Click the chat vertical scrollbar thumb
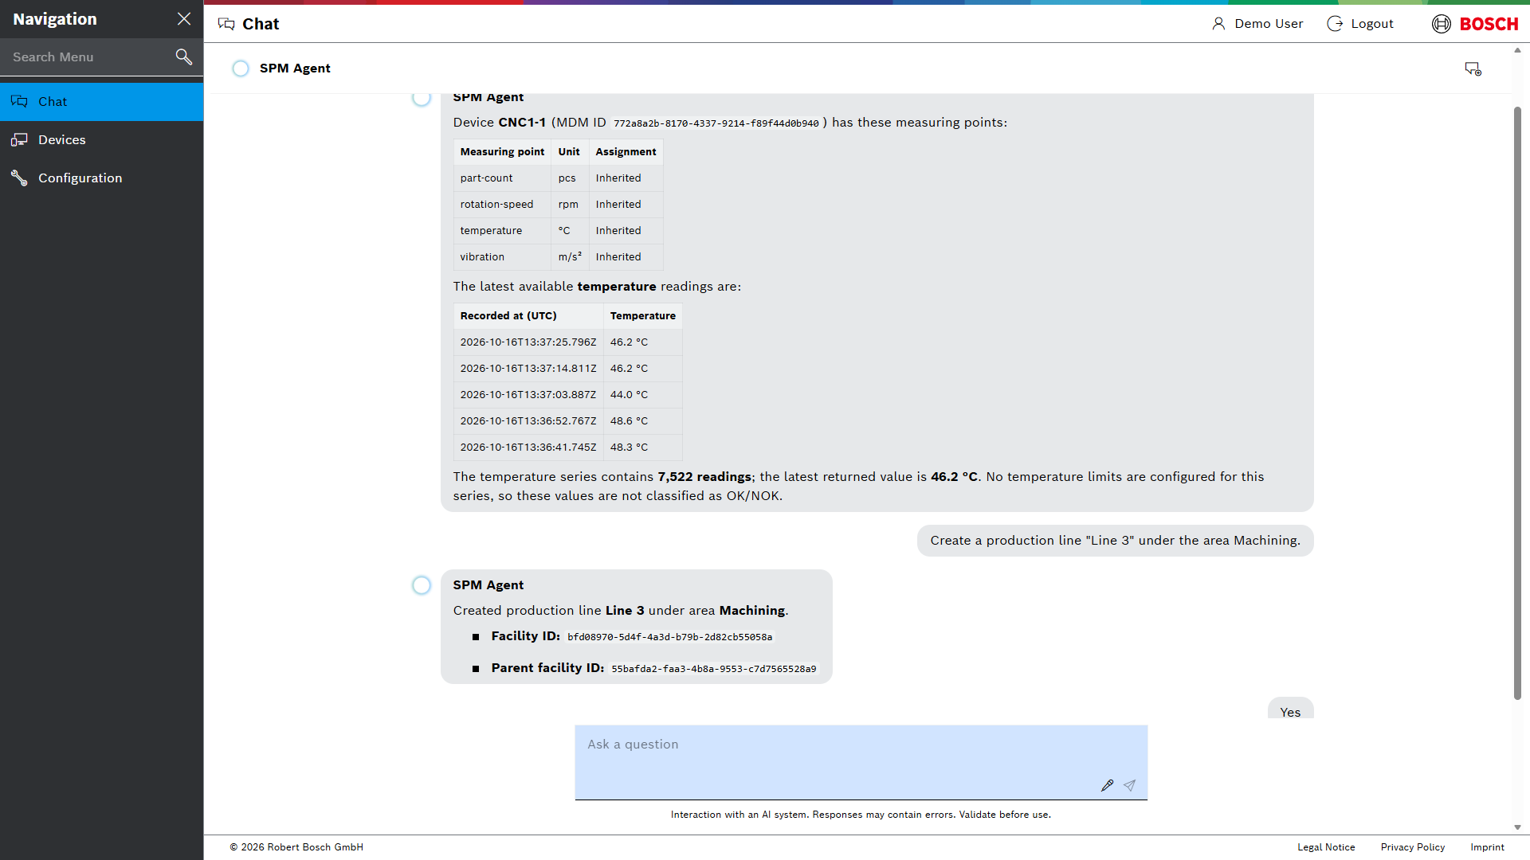Viewport: 1530px width, 860px height. [1517, 403]
